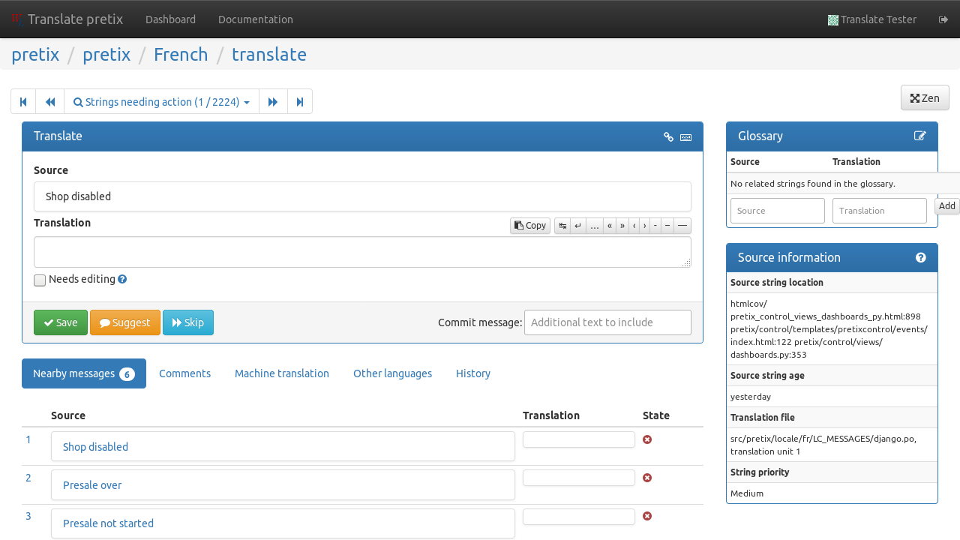Skip the current string
960x540 pixels.
point(188,322)
